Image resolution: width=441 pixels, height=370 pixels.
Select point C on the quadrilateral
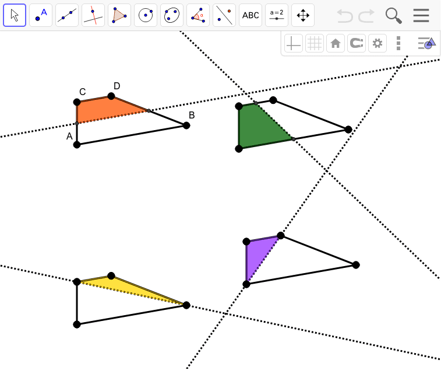point(77,102)
